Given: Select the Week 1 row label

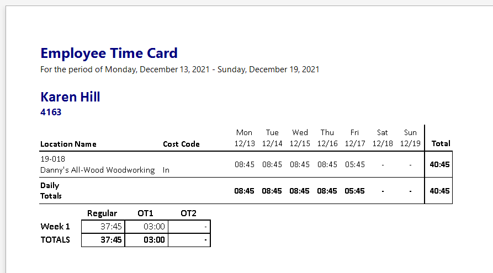Looking at the screenshot, I should 55,226.
